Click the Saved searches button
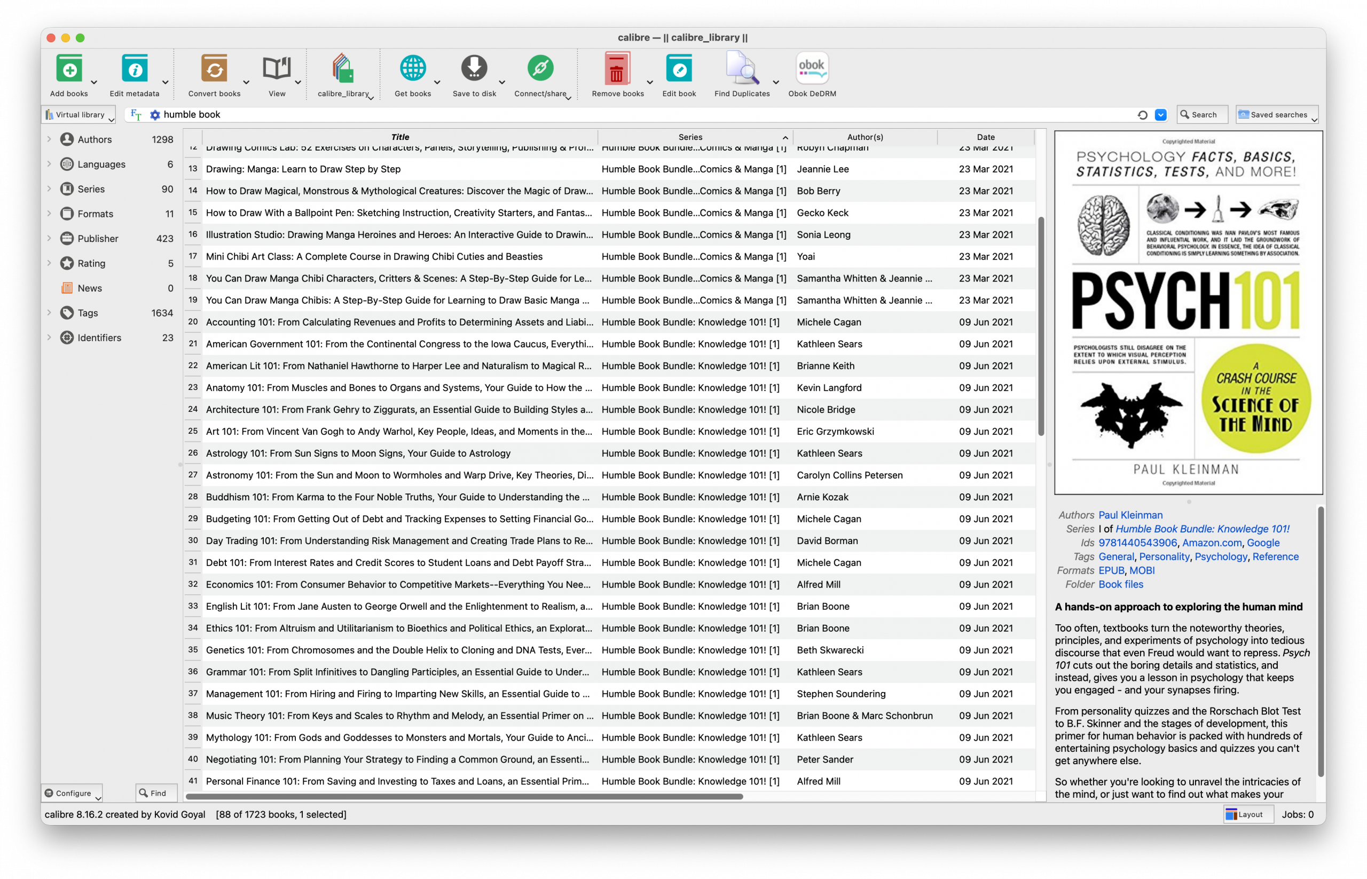The width and height of the screenshot is (1367, 879). pos(1277,115)
